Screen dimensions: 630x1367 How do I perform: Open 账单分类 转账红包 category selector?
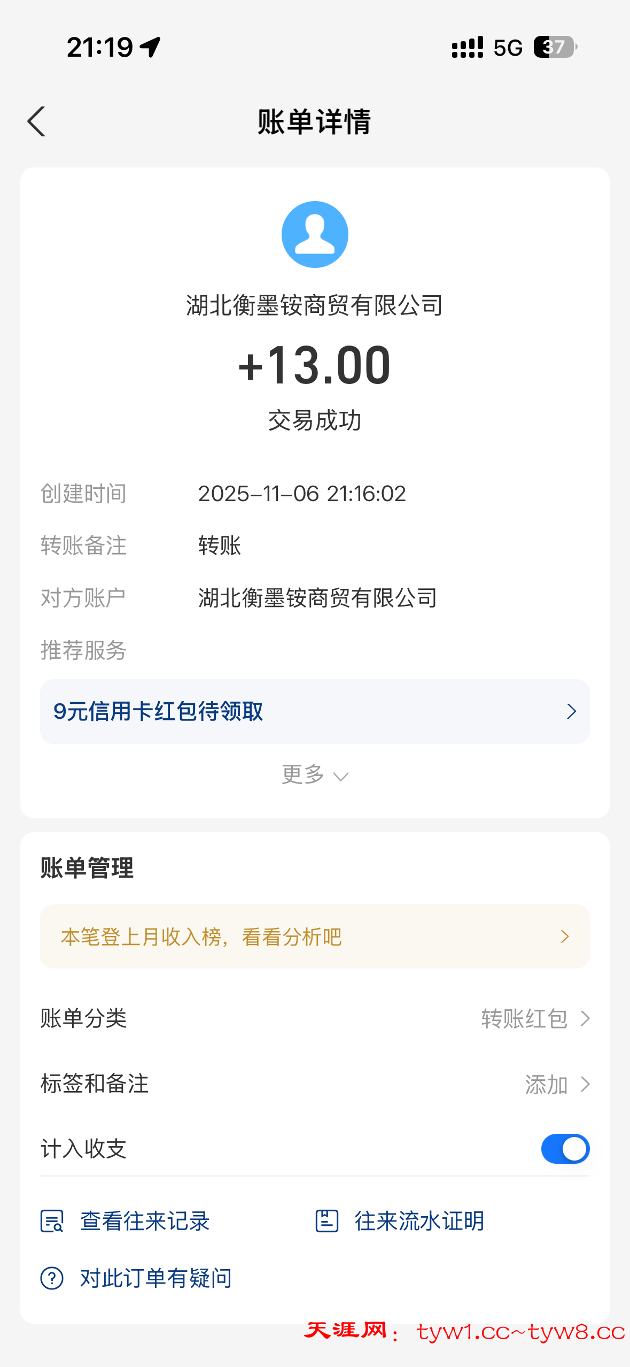click(x=535, y=1019)
